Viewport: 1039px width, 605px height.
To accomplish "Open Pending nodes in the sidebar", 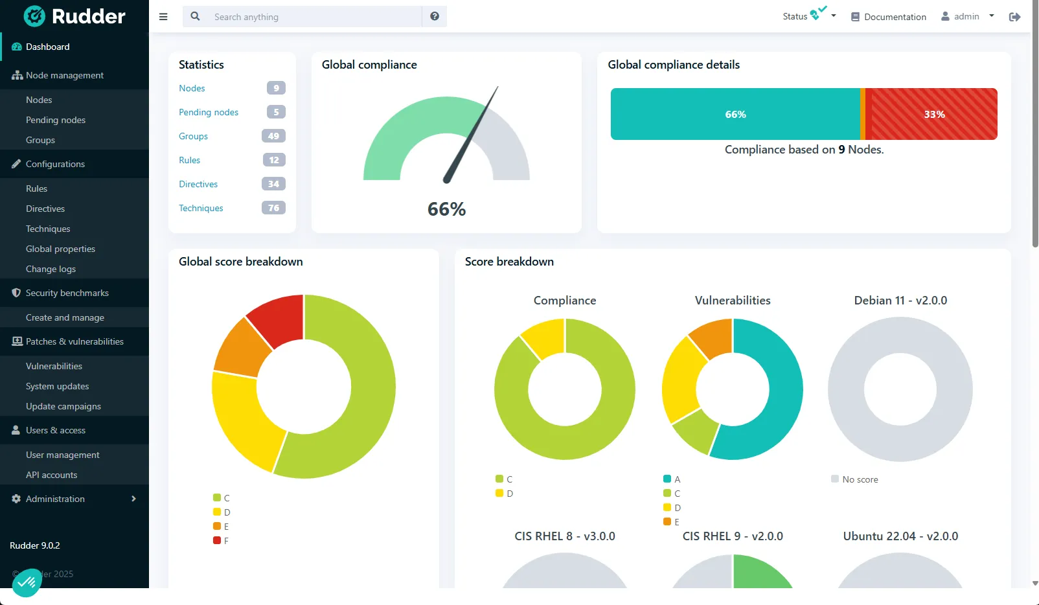I will click(x=56, y=120).
